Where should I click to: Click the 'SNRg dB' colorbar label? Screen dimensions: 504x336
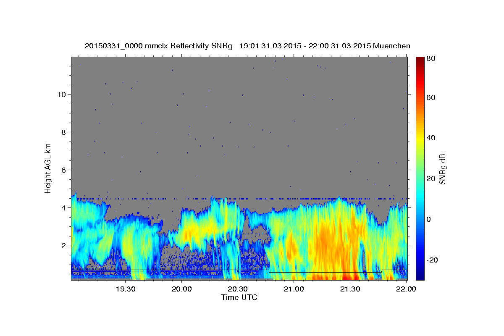[442, 169]
